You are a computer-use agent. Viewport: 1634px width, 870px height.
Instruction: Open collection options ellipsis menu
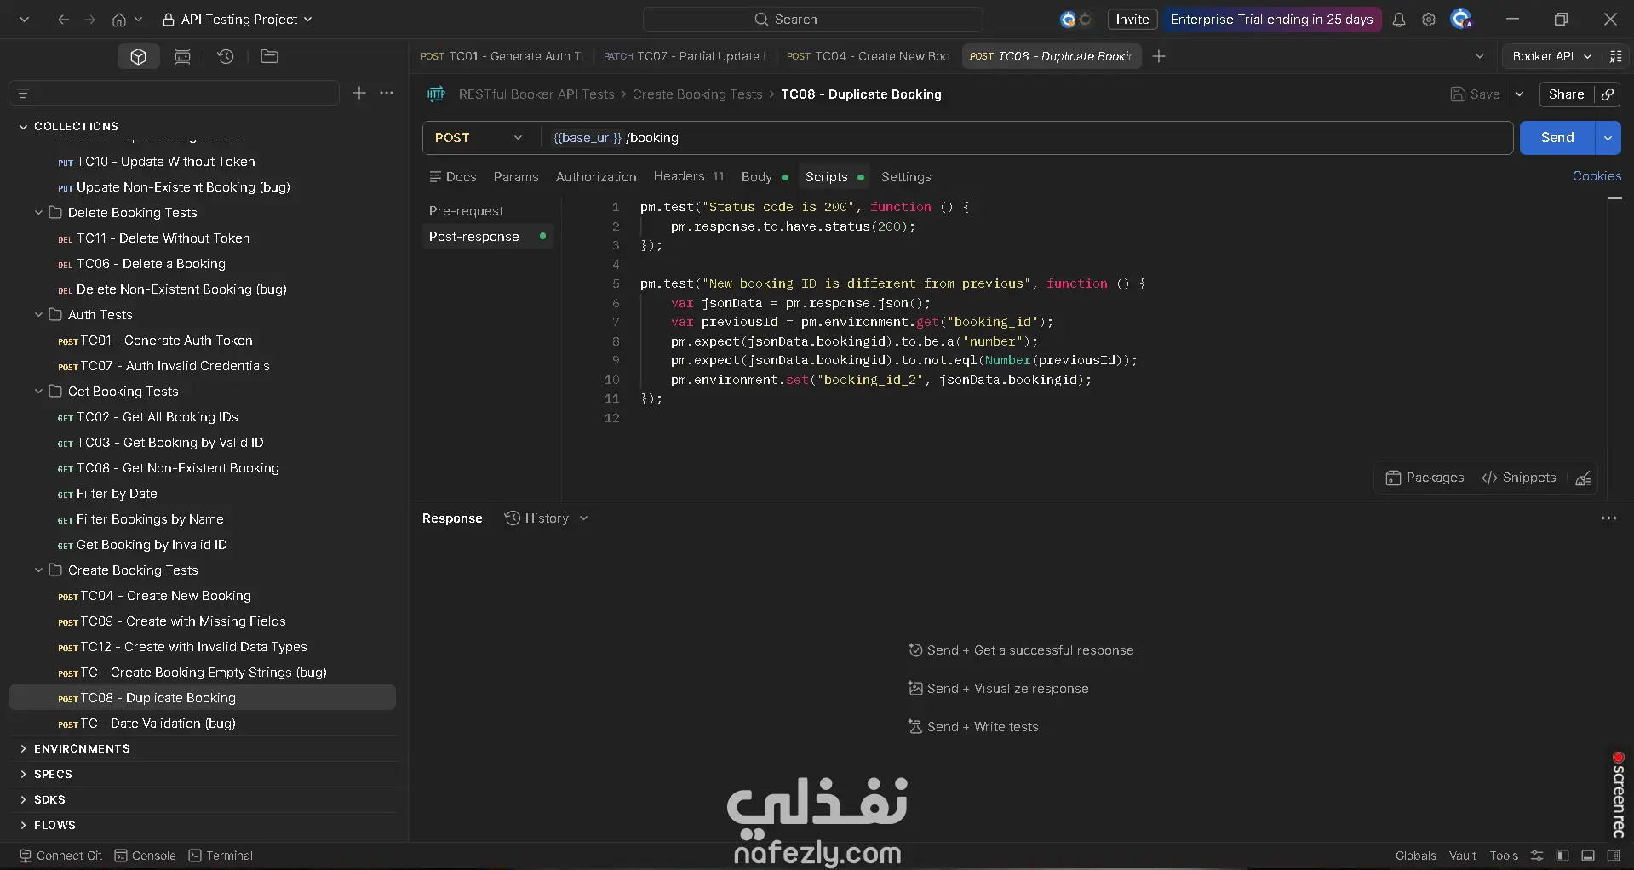(x=387, y=93)
